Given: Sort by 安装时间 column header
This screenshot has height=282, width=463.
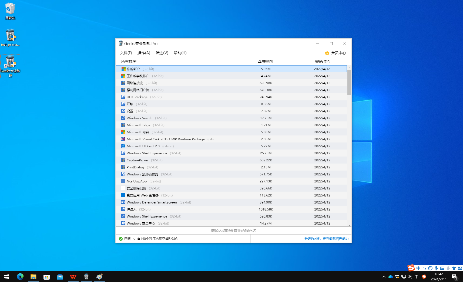Looking at the screenshot, I should [x=323, y=61].
